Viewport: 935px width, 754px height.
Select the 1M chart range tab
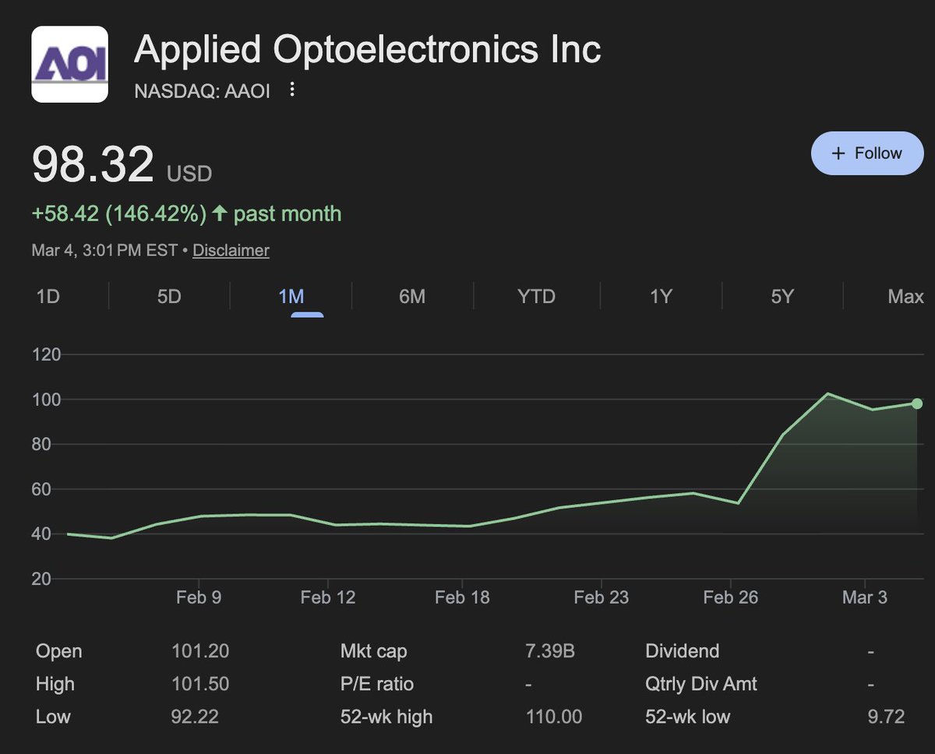pyautogui.click(x=291, y=297)
